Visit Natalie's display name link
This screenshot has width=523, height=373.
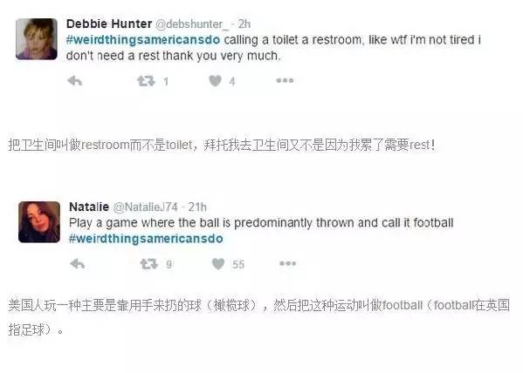click(x=89, y=207)
